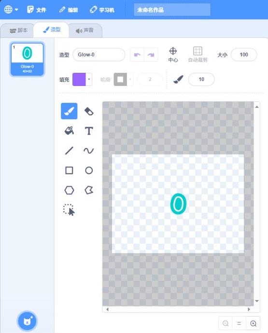Screen dimensions: 268x333
Task: Open the 声音 tab
Action: [x=85, y=30]
